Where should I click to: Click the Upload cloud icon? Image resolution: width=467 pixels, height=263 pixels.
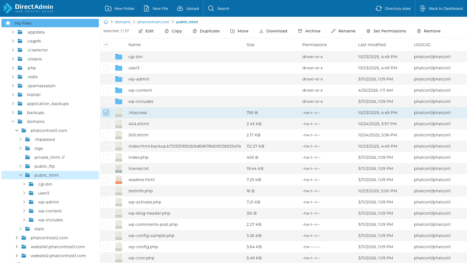point(180,8)
